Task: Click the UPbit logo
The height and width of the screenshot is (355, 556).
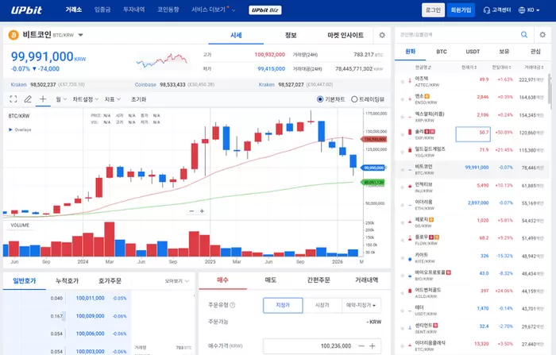Action: tap(27, 10)
